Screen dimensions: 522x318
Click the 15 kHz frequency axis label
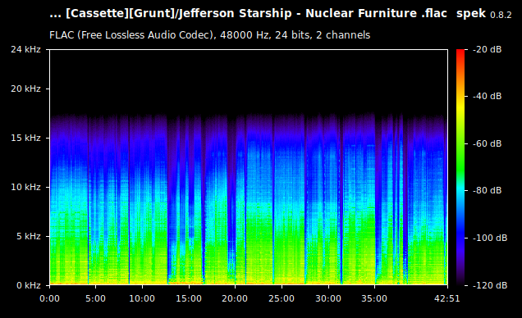pyautogui.click(x=25, y=138)
